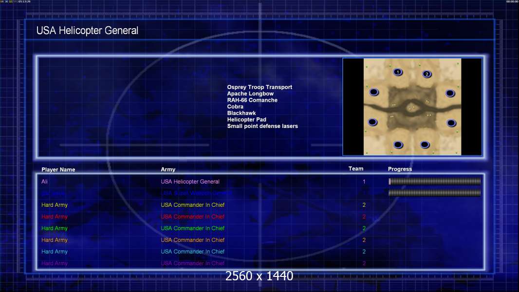The image size is (519, 292).
Task: Click start position marker 1 on minimap
Action: [x=398, y=72]
